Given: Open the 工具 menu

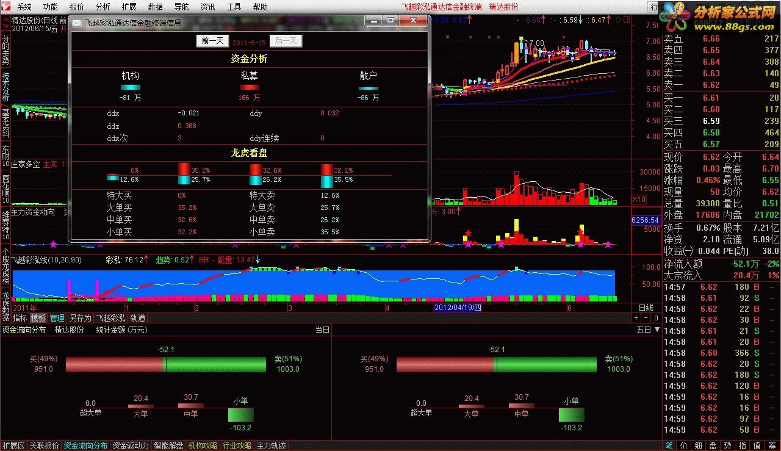Looking at the screenshot, I should pyautogui.click(x=234, y=7).
